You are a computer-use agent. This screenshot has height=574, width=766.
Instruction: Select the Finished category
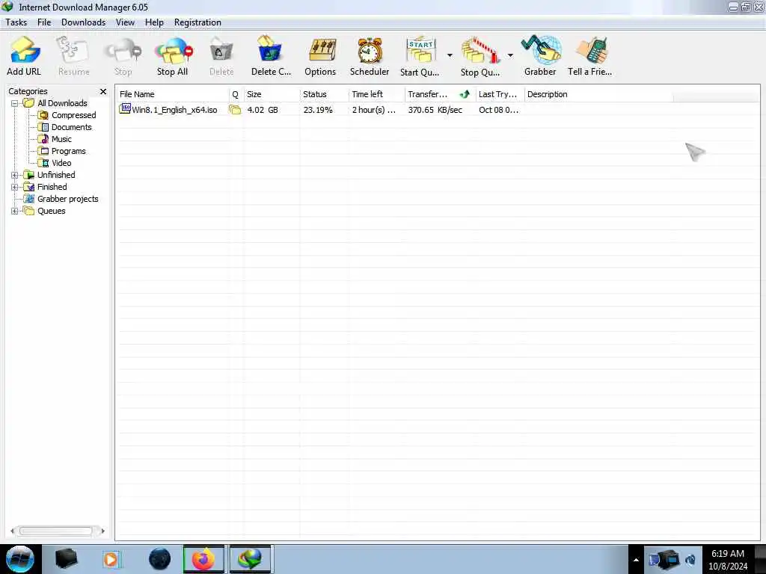[52, 187]
